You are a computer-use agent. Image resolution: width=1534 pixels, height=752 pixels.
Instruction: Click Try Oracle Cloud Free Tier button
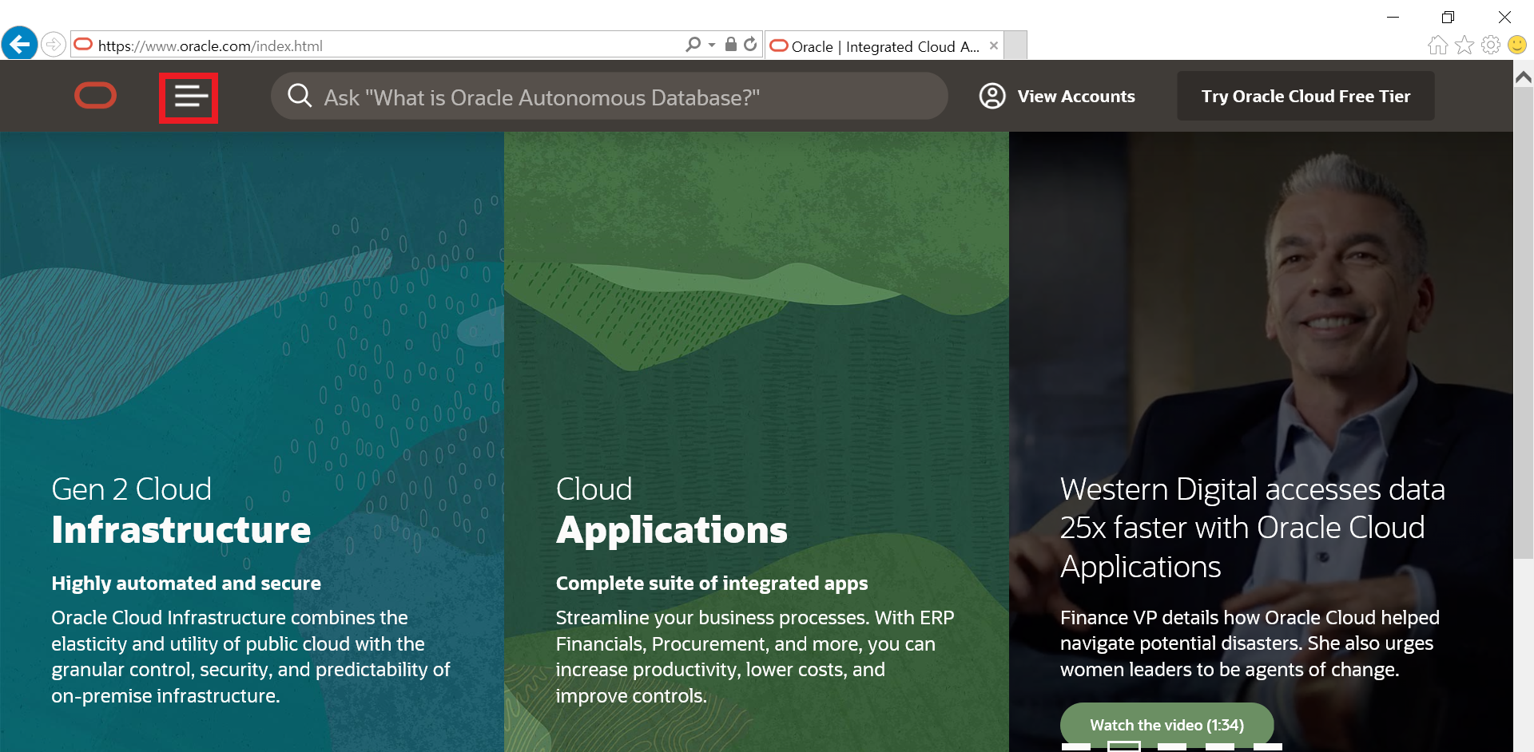pos(1305,96)
